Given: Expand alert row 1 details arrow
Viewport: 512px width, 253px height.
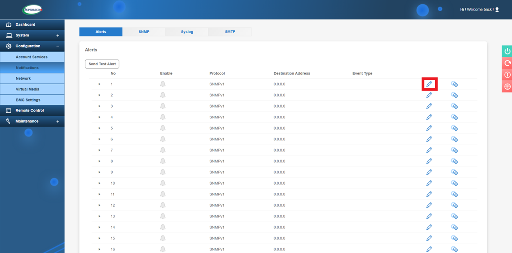Looking at the screenshot, I should (x=99, y=84).
